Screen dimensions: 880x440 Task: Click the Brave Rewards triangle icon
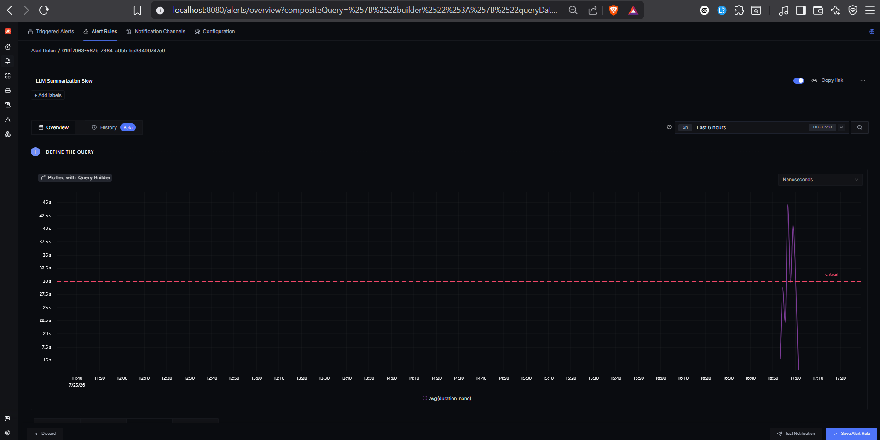click(x=633, y=10)
